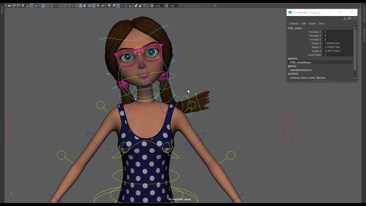This screenshot has height=206, width=366.
Task: Expand the CTRL_headShape shape node
Action: coord(300,62)
